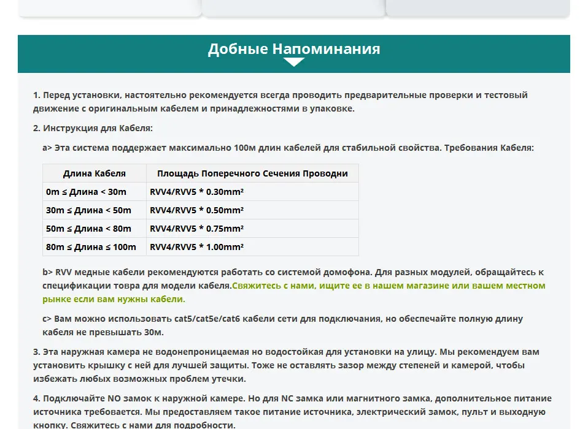
Task: Click paragraph '4. Подключайте NO замок'
Action: 292,411
